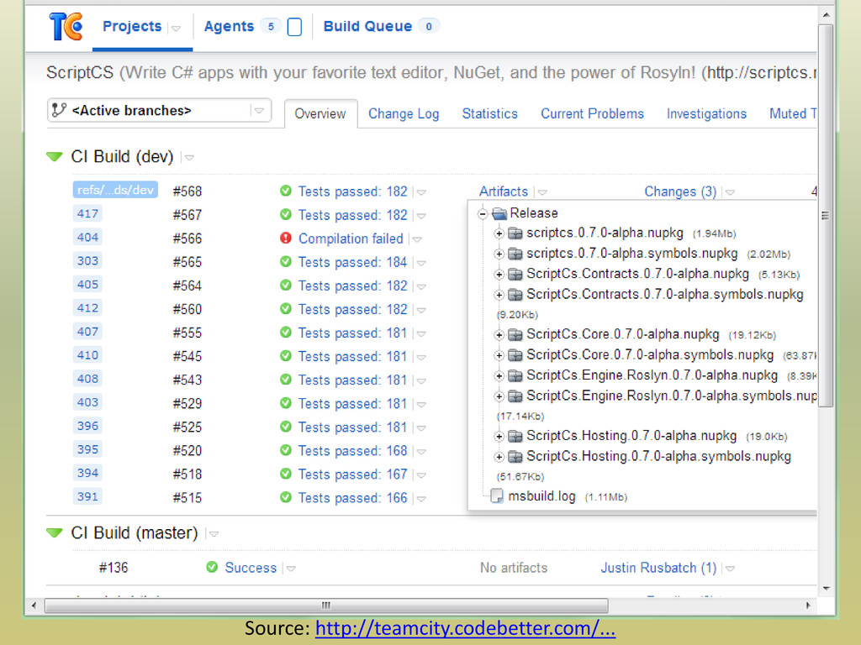Open the Artifacts dropdown arrow
The height and width of the screenshot is (645, 861).
[x=542, y=192]
